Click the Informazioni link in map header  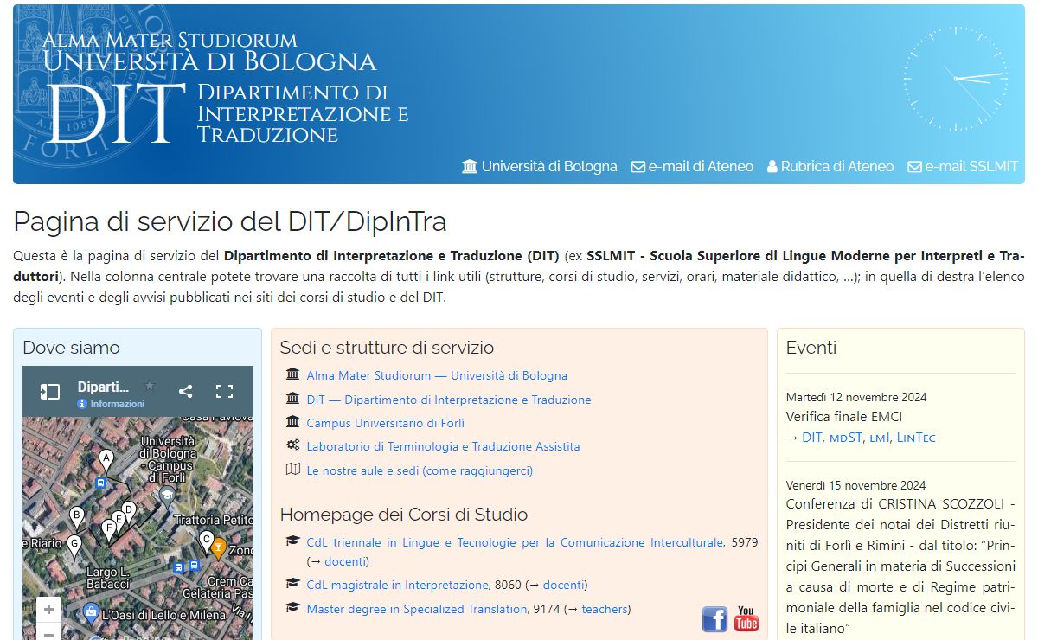coord(111,404)
